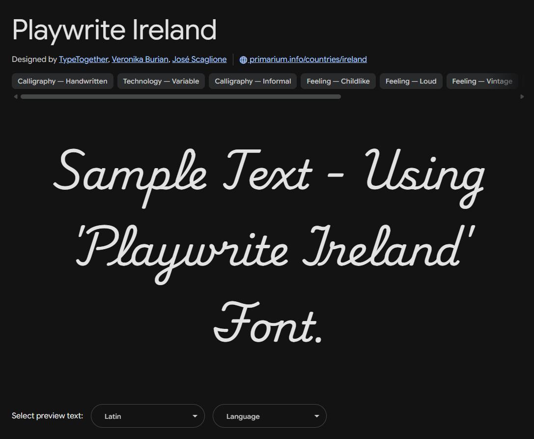This screenshot has height=439, width=534.
Task: Open the TypeTogether designer link
Action: 84,59
